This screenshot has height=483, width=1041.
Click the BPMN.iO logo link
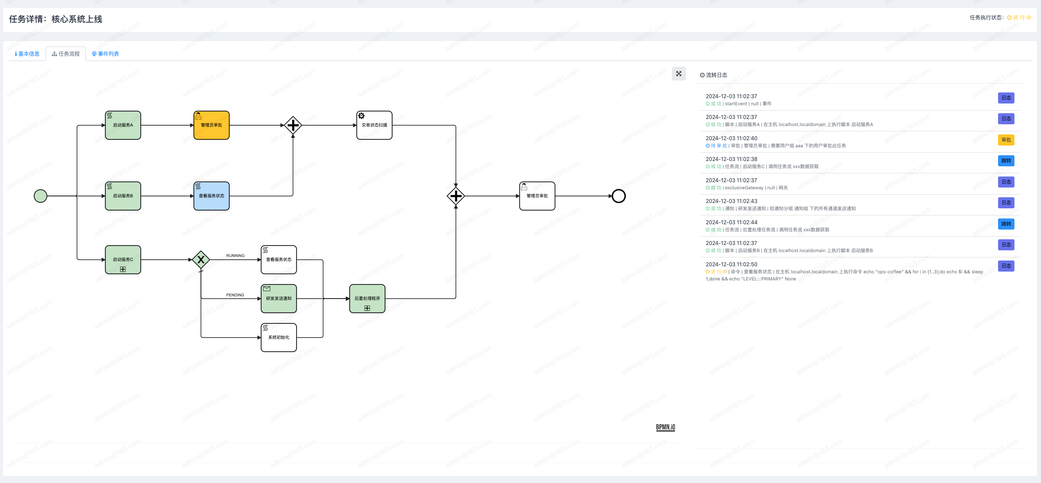[x=665, y=427]
